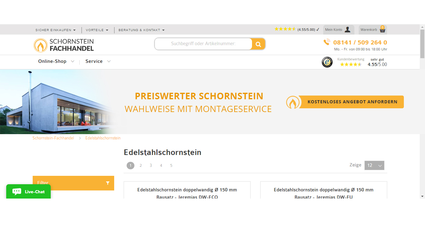
Task: Open the Schornstein-Fachhandel breadcrumb link
Action: coord(53,138)
